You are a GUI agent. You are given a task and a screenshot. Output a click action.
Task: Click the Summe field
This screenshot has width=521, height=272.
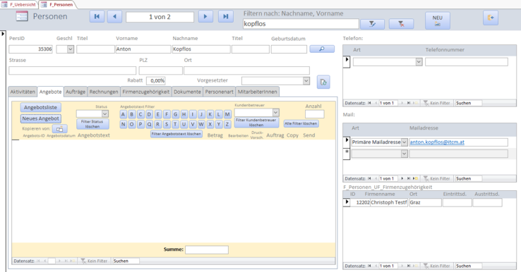(x=207, y=249)
